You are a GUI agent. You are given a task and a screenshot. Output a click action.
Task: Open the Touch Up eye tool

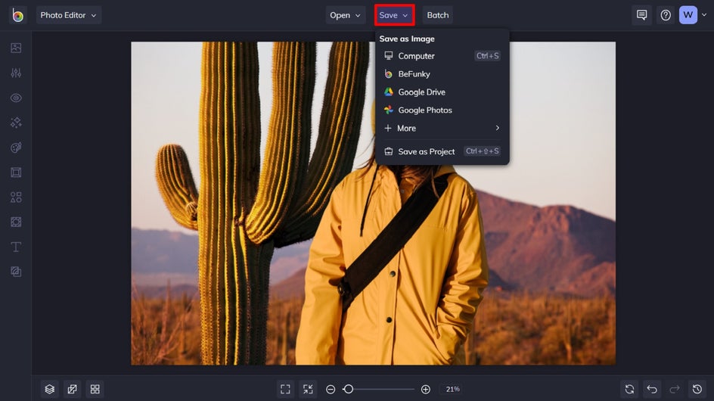click(16, 98)
